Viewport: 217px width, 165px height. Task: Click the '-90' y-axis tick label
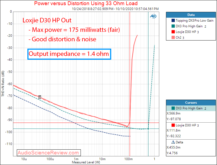9,120
